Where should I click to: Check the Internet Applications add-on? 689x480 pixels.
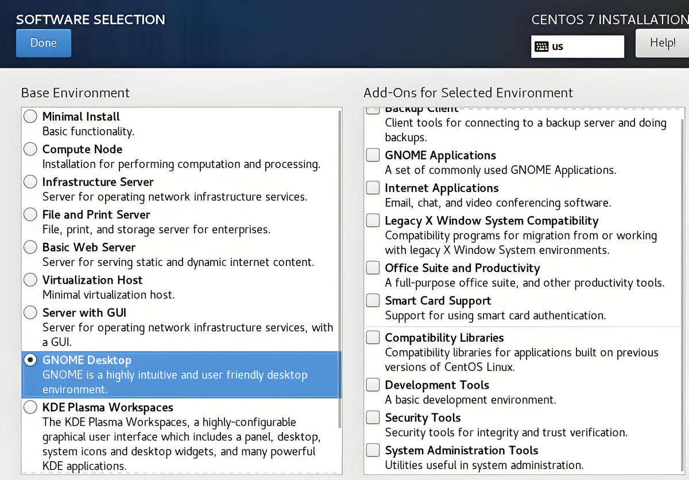pyautogui.click(x=373, y=188)
